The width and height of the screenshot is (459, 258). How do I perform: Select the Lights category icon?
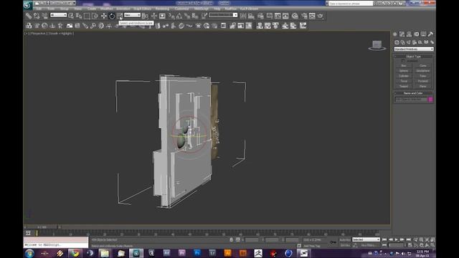point(409,42)
